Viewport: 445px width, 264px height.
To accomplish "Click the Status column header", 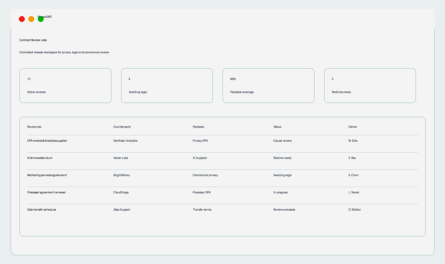I will point(277,127).
